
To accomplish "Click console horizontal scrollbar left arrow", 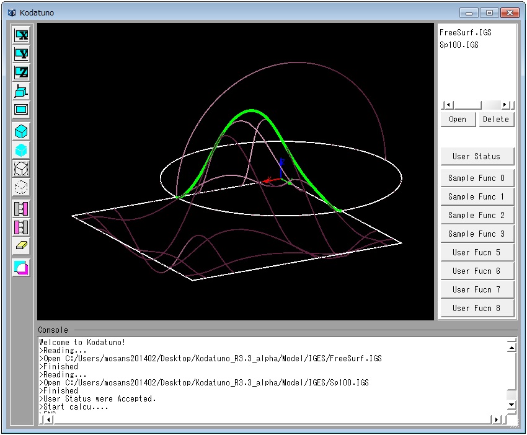I will [49, 420].
